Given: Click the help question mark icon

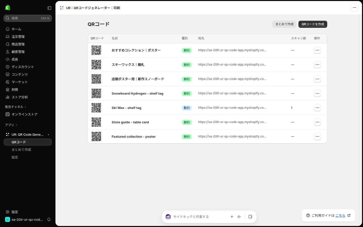Looking at the screenshot, I should click(x=308, y=215).
